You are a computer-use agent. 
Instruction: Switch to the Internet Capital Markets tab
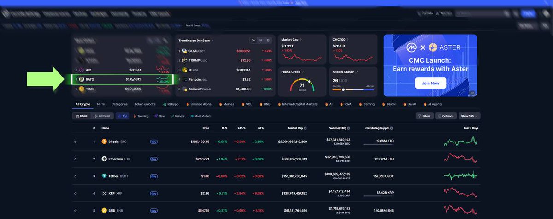click(x=297, y=104)
